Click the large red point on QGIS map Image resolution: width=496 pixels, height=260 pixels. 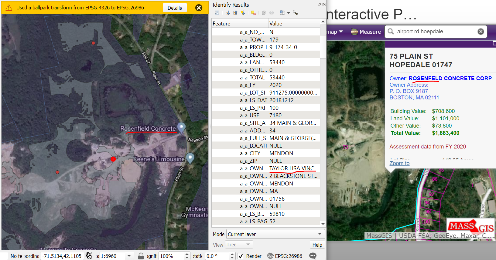click(x=113, y=159)
